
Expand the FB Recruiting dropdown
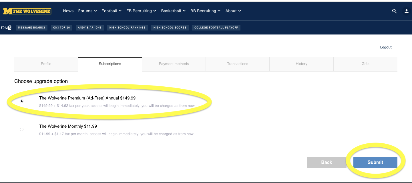141,11
